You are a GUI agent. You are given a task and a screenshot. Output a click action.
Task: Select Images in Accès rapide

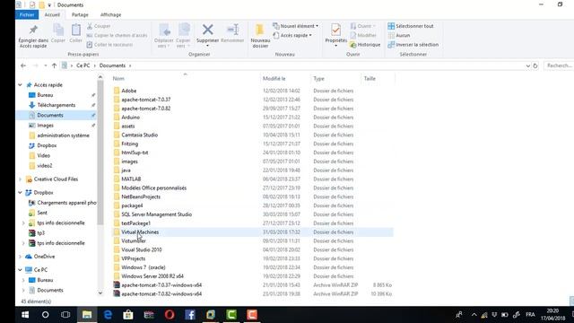[x=46, y=126]
